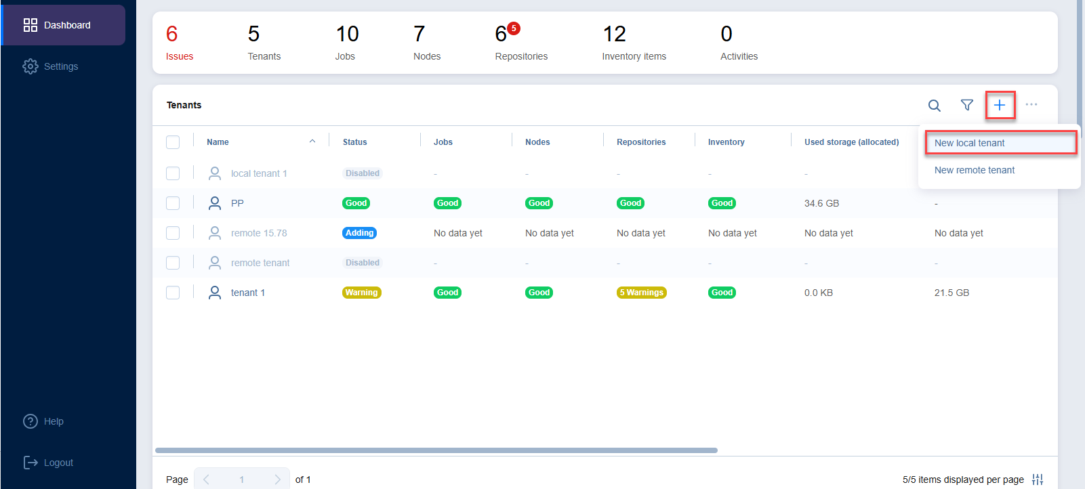1085x489 pixels.
Task: Click the Logout icon in sidebar
Action: (x=30, y=463)
